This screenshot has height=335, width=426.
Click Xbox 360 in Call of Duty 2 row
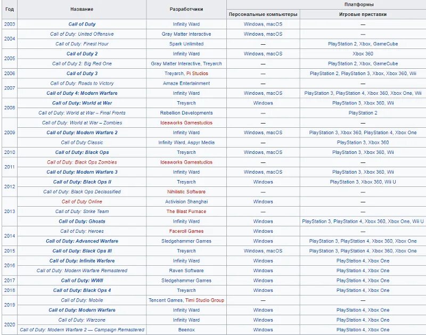click(x=363, y=54)
